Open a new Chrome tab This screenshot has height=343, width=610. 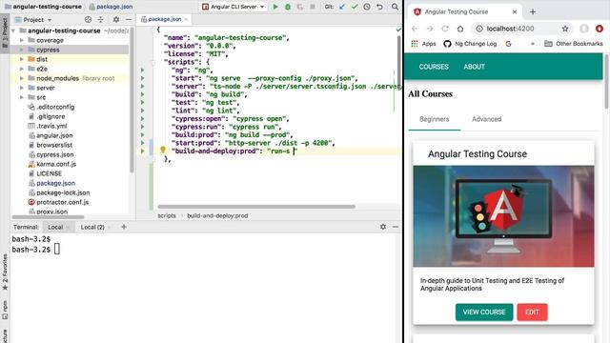click(x=533, y=12)
